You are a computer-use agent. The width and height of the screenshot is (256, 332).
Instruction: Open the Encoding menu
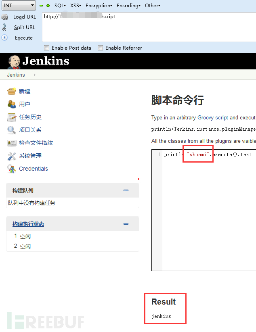(x=128, y=6)
